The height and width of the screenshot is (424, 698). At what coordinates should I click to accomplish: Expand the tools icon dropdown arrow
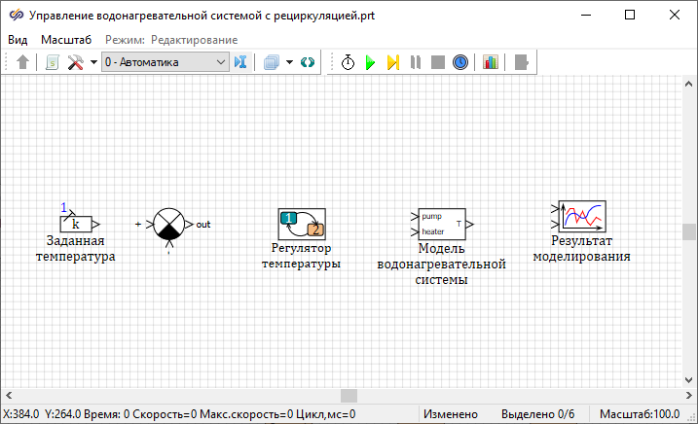[x=93, y=62]
